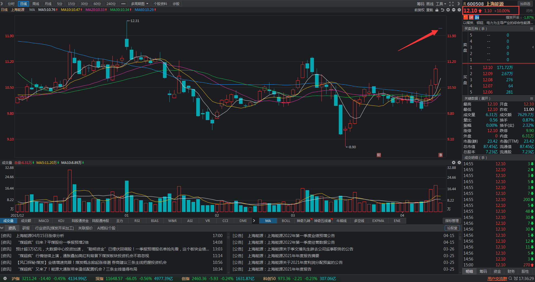Zoom out the K-line chart with minus icon
The width and height of the screenshot is (535, 282).
pos(454,10)
